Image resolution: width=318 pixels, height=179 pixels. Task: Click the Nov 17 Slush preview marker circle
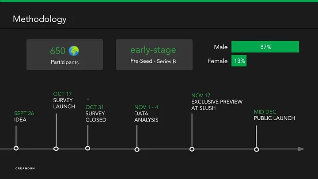click(192, 149)
